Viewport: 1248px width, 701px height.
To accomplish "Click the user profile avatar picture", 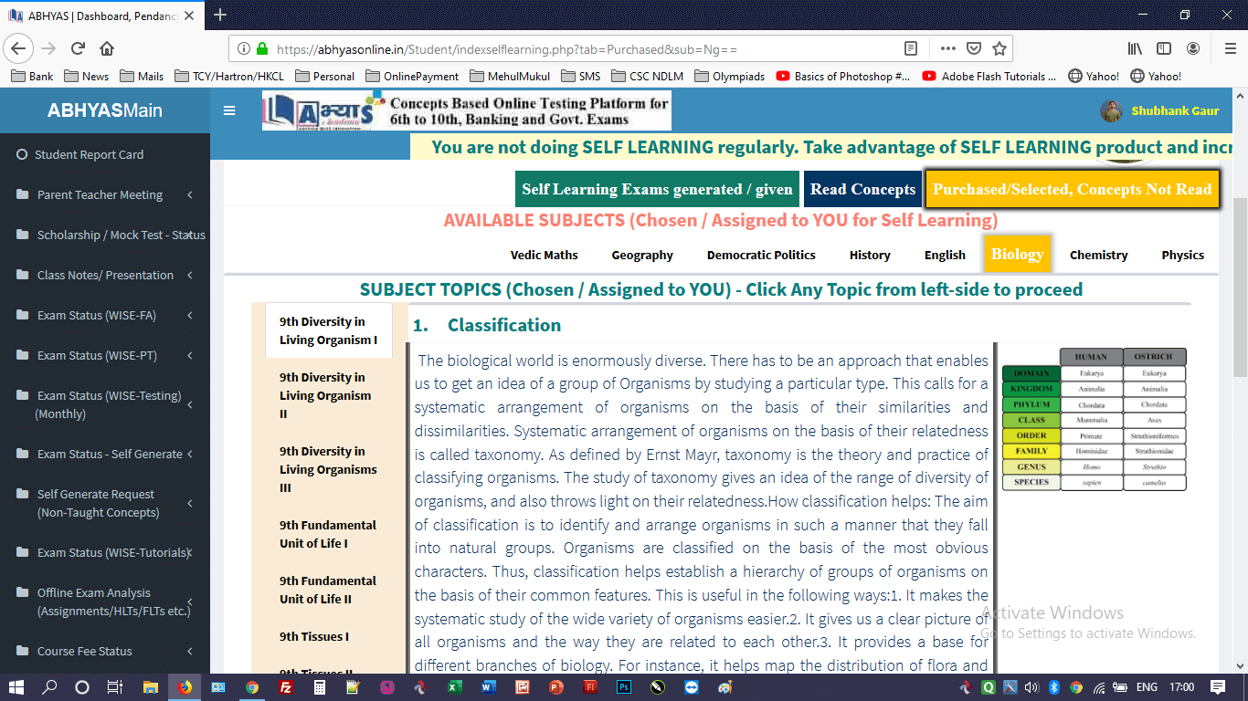I will 1111,110.
